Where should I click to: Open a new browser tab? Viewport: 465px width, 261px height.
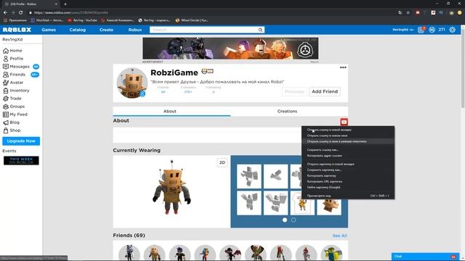[65, 4]
